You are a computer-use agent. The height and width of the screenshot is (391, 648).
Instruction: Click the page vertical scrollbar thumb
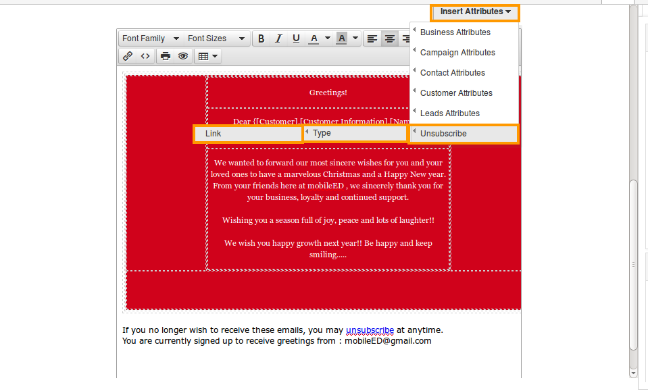click(x=633, y=265)
